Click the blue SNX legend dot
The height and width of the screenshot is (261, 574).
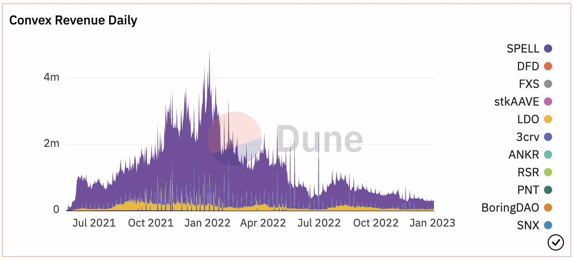point(548,226)
